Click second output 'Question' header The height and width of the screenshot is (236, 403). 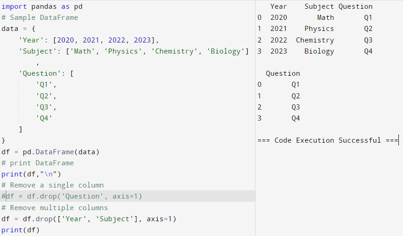tap(283, 73)
